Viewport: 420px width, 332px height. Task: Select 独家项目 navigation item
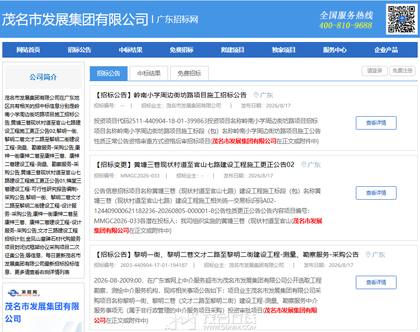(x=284, y=50)
